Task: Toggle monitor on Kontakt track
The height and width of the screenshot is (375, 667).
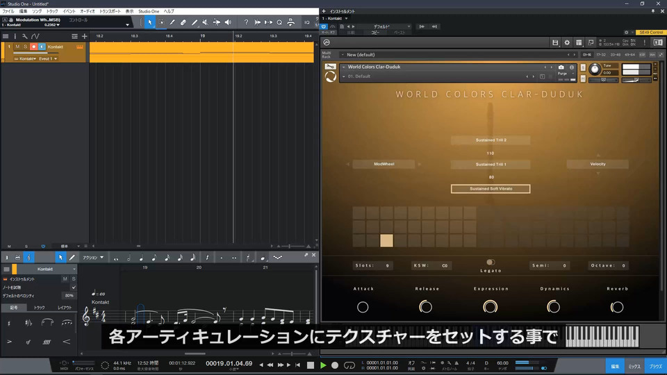Action: point(42,47)
